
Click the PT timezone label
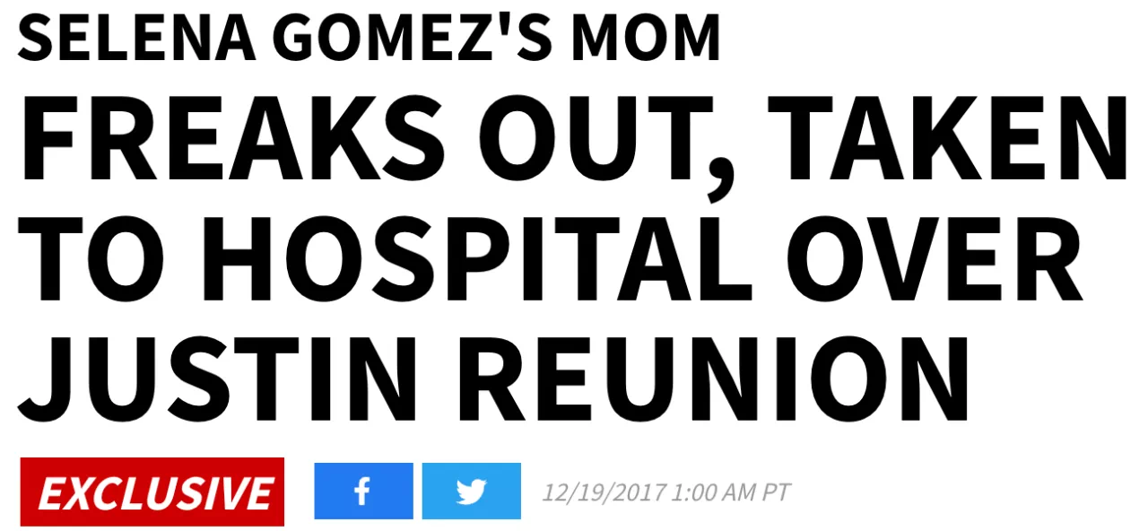pyautogui.click(x=777, y=492)
